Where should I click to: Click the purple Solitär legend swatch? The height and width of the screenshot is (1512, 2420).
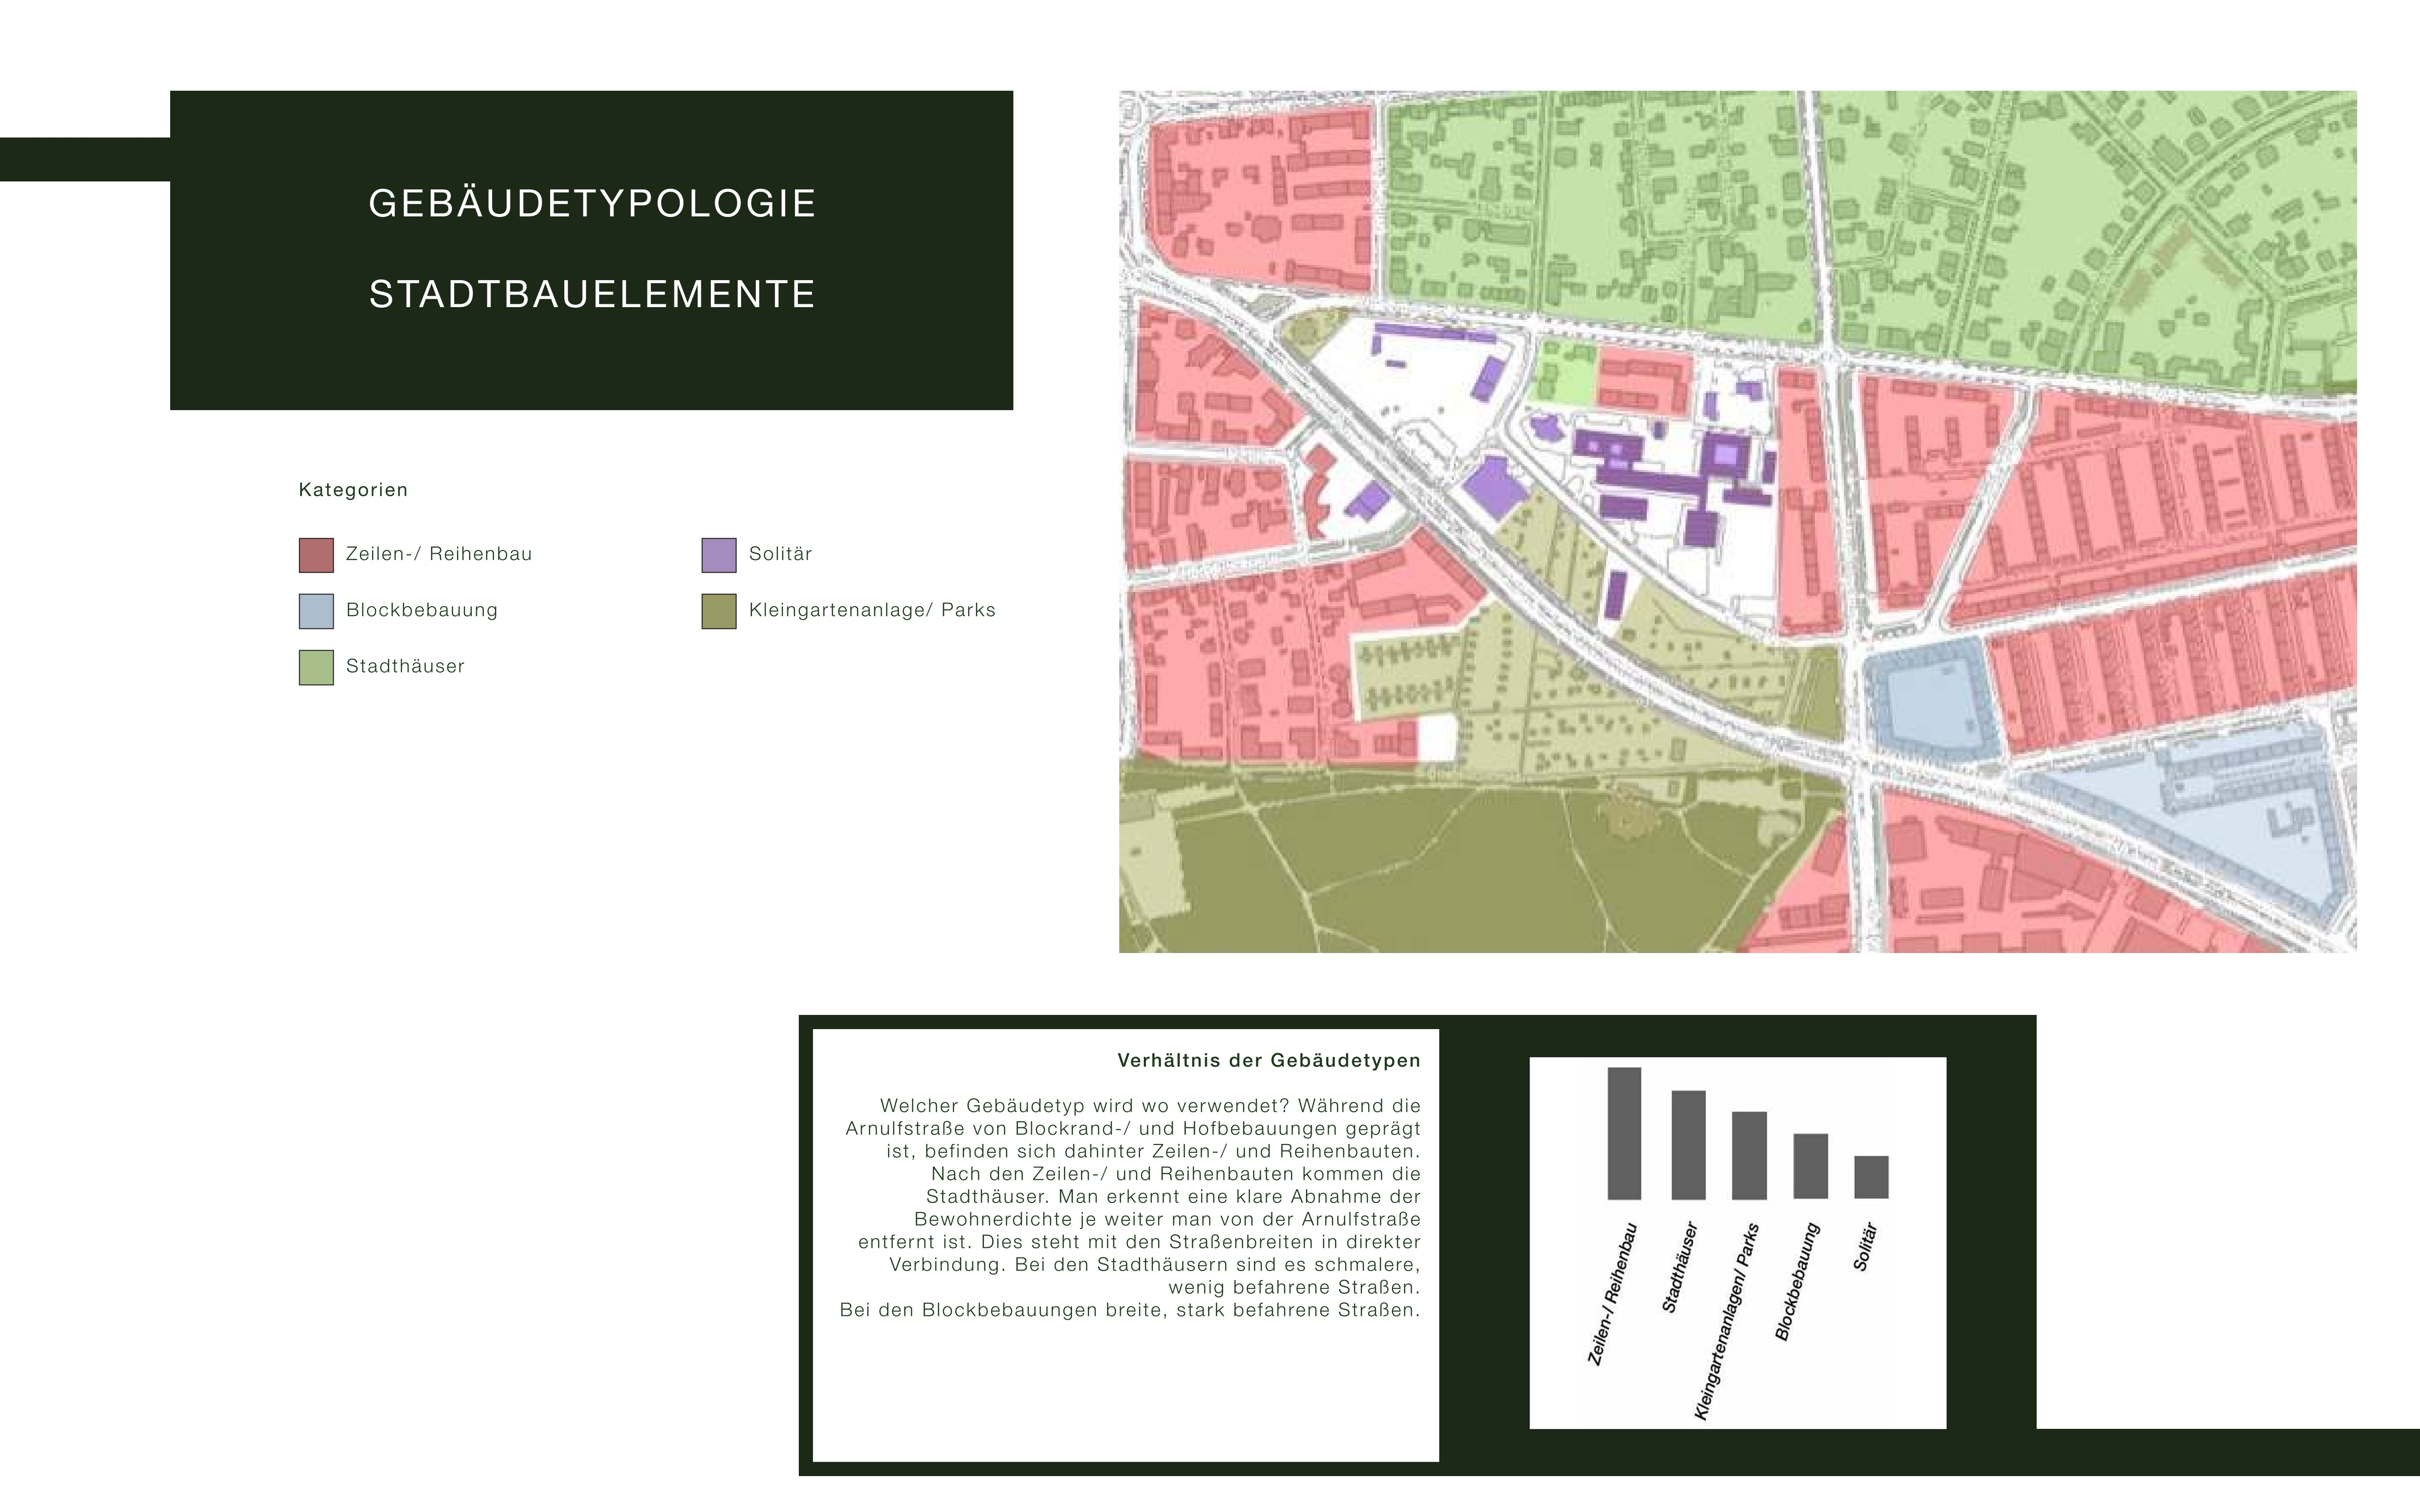pos(718,555)
